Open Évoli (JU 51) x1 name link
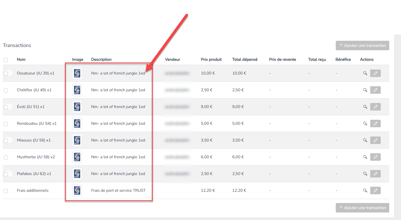401x220 pixels. pos(30,107)
